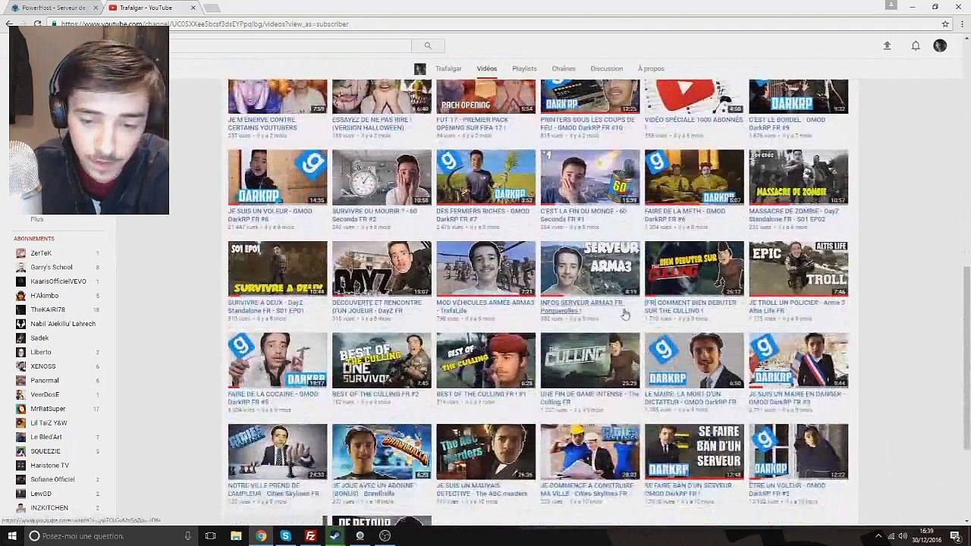Click ZerTeK subscription avatar
Screen dimensions: 971x546
click(x=20, y=253)
